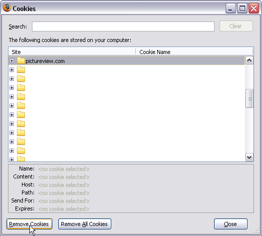The width and height of the screenshot is (262, 236).
Task: Click the Close button at the dialog bottom
Action: click(231, 224)
